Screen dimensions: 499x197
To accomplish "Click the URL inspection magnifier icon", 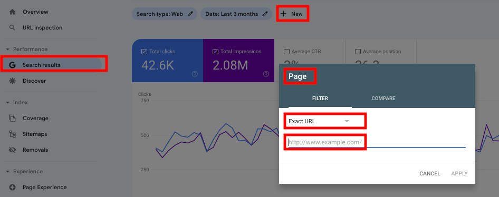I will [13, 27].
